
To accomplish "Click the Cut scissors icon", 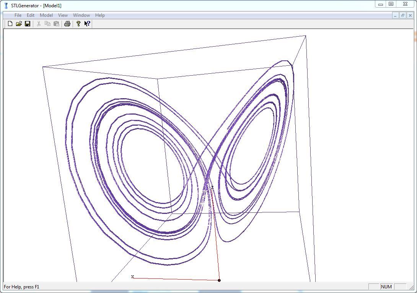I will coord(39,24).
